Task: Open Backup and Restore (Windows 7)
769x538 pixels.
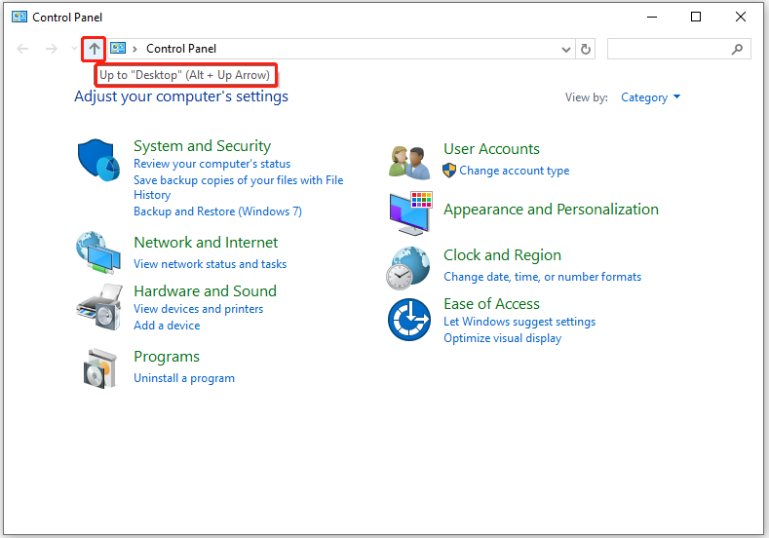Action: pos(217,211)
